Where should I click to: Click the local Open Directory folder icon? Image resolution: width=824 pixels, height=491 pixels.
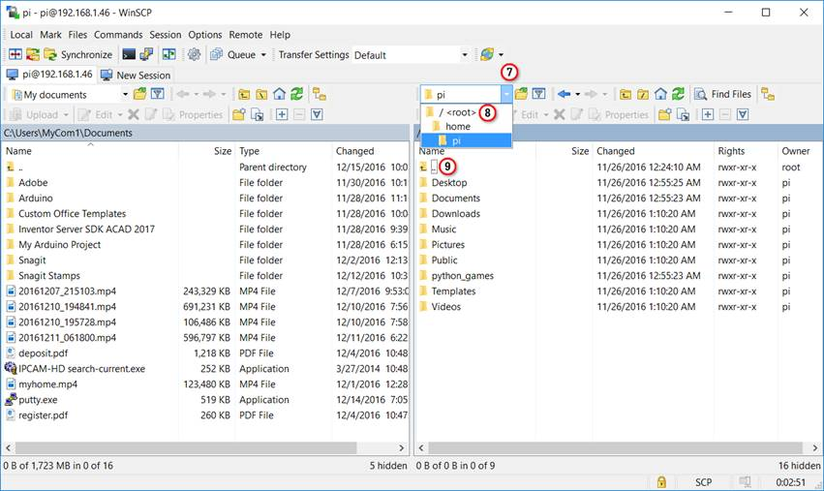point(139,94)
